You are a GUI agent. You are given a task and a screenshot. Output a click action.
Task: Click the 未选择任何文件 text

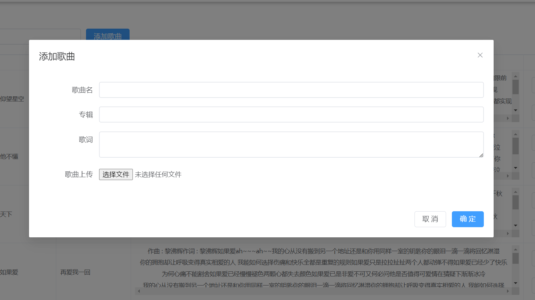pyautogui.click(x=158, y=175)
